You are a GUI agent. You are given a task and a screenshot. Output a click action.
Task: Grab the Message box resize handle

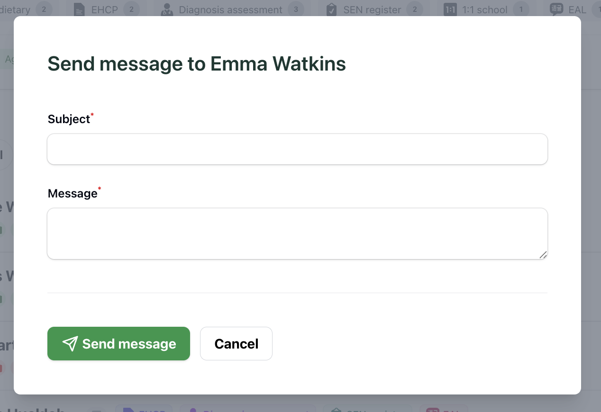pyautogui.click(x=543, y=255)
